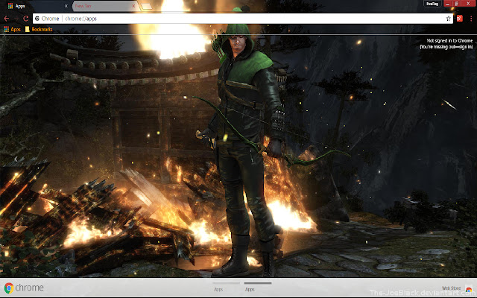Image resolution: width=477 pixels, height=298 pixels.
Task: Reload the current page
Action: (x=25, y=19)
